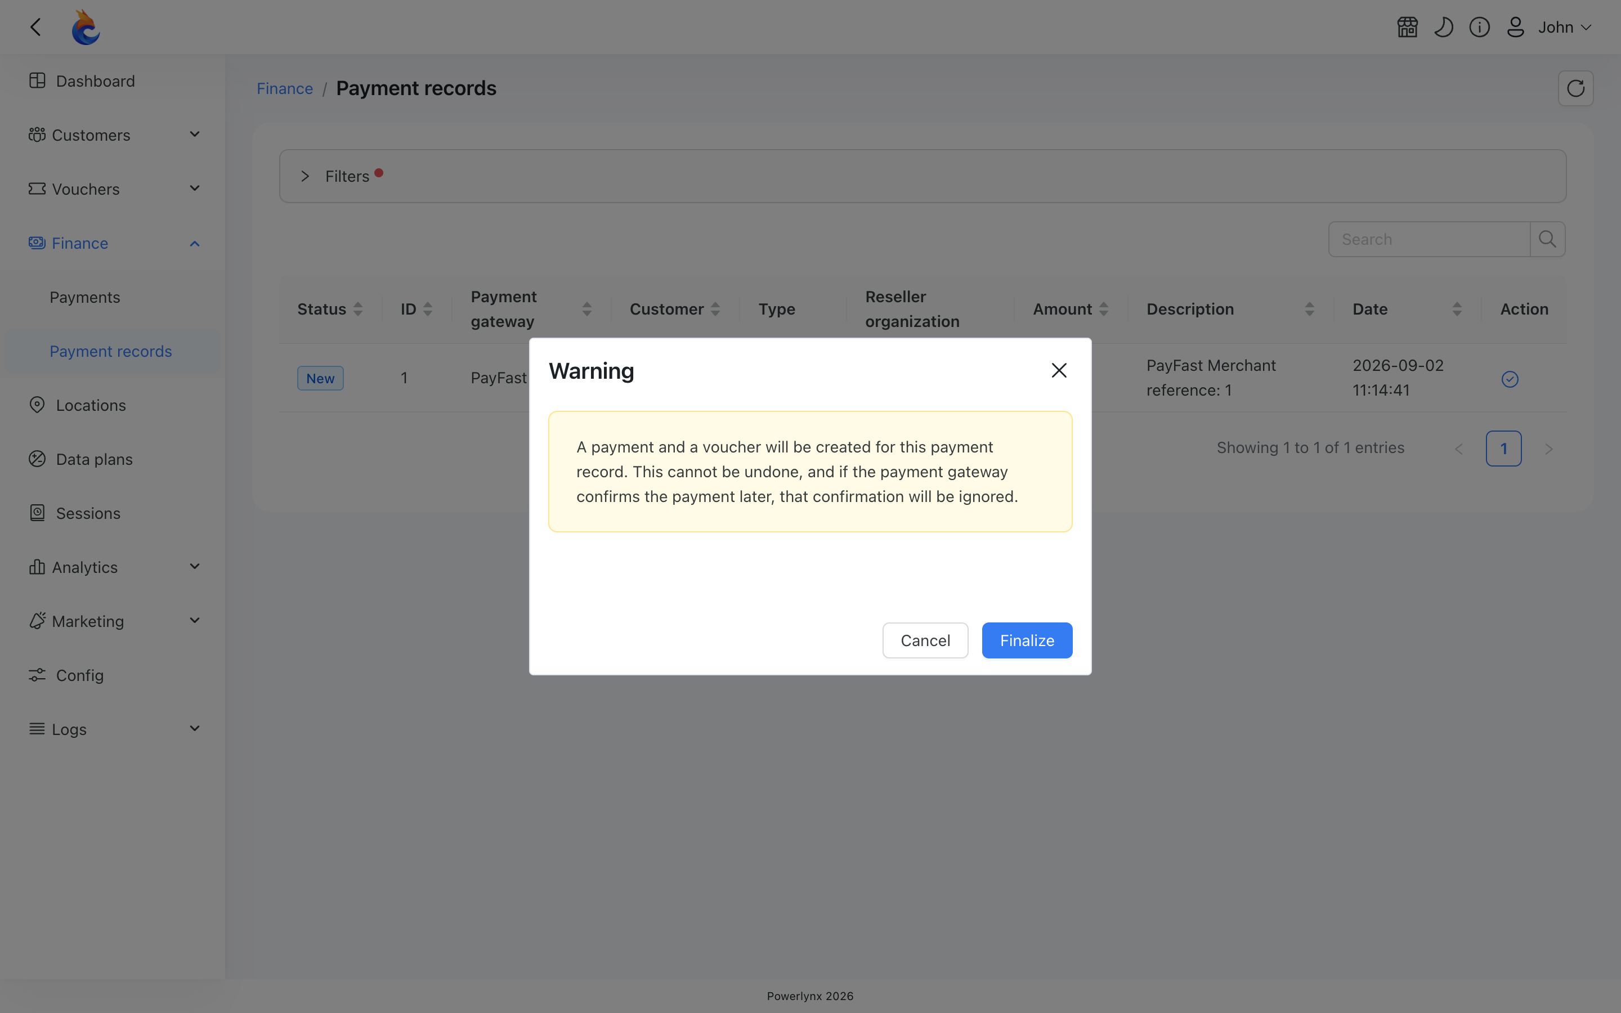Expand the Analytics menu
Image resolution: width=1621 pixels, height=1013 pixels.
pos(113,567)
